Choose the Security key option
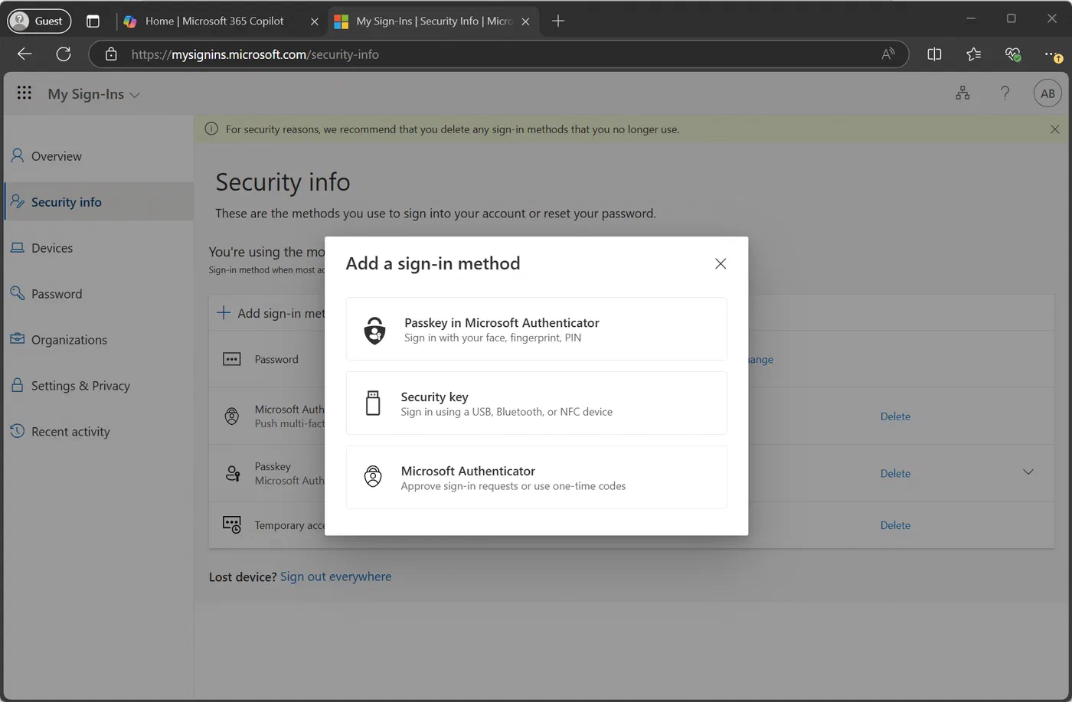The image size is (1072, 702). click(536, 403)
